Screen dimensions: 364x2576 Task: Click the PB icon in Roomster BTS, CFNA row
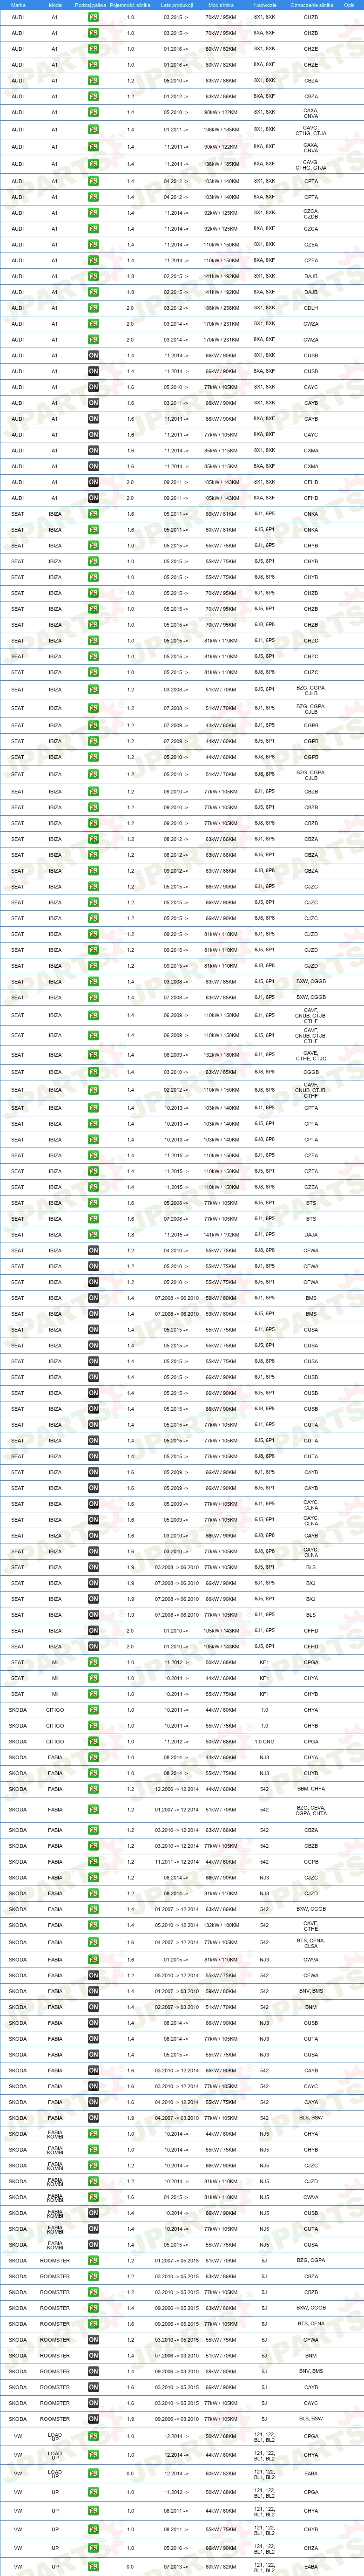(93, 2324)
